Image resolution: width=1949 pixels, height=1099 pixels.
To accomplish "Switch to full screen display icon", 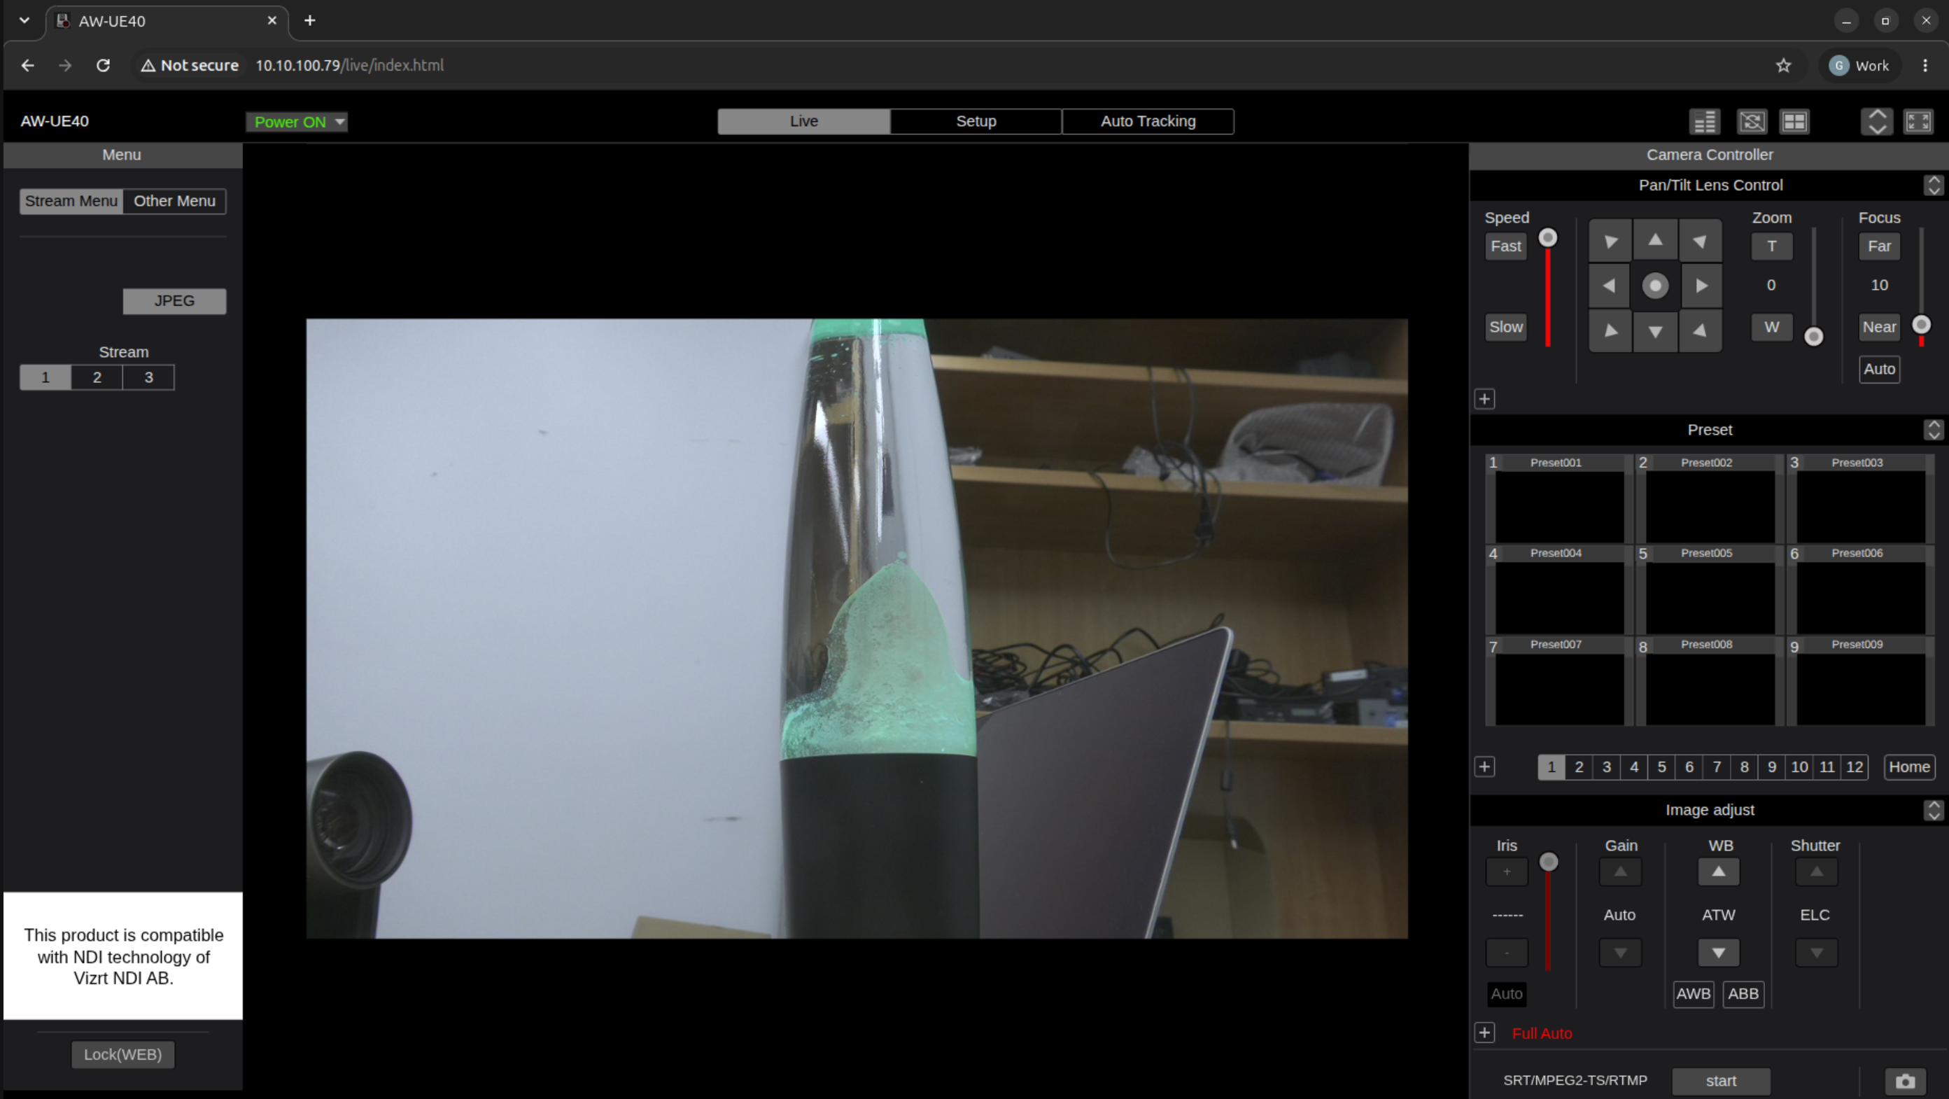I will pyautogui.click(x=1918, y=121).
